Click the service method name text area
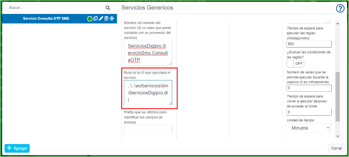 [x=148, y=53]
